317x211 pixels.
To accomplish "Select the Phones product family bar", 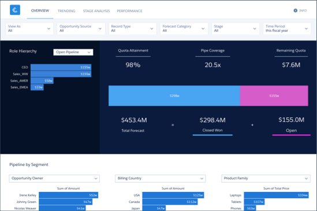I will click(250, 208).
